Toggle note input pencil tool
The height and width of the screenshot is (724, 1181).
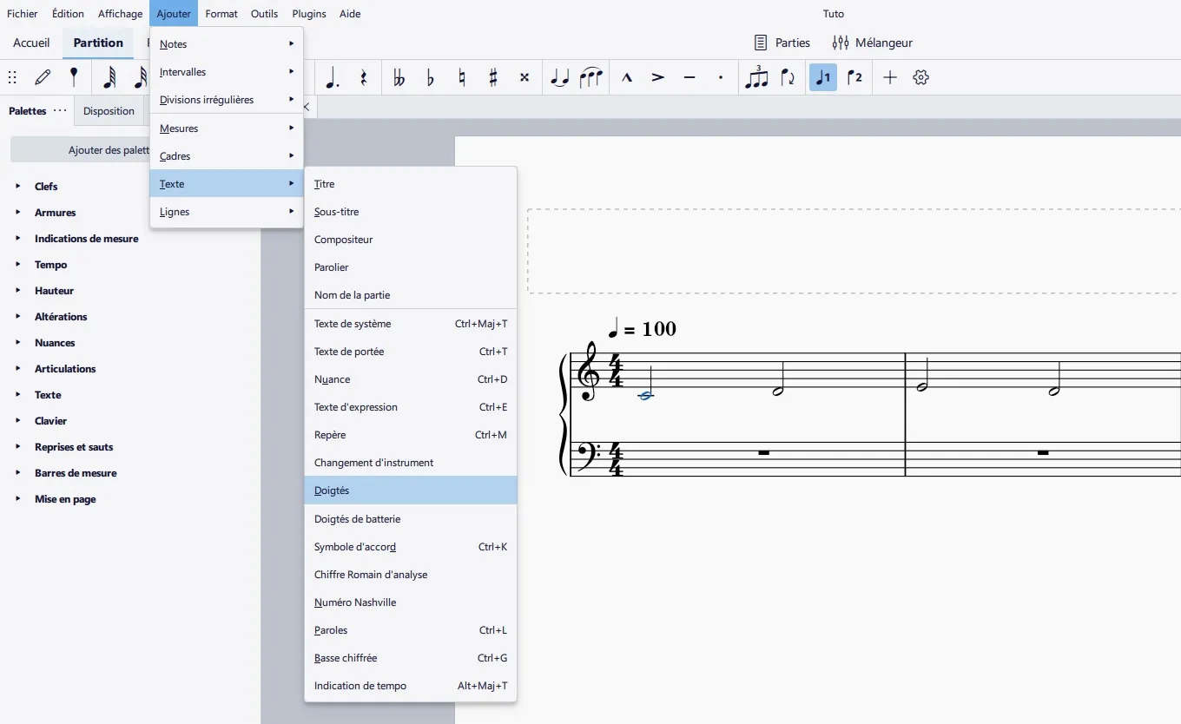click(x=43, y=78)
